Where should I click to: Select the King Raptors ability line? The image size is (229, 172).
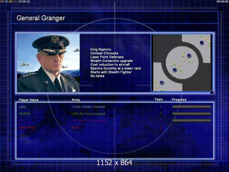point(101,49)
